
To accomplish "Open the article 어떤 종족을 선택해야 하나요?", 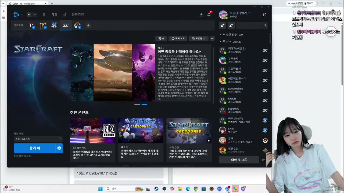I will pos(179,52).
